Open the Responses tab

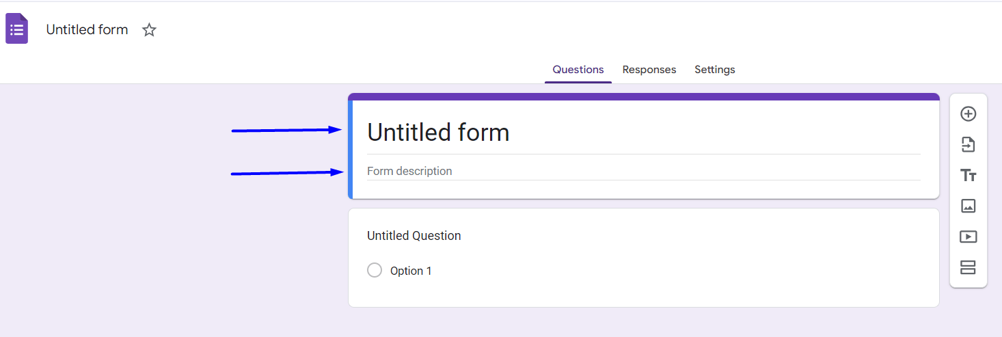pyautogui.click(x=649, y=70)
